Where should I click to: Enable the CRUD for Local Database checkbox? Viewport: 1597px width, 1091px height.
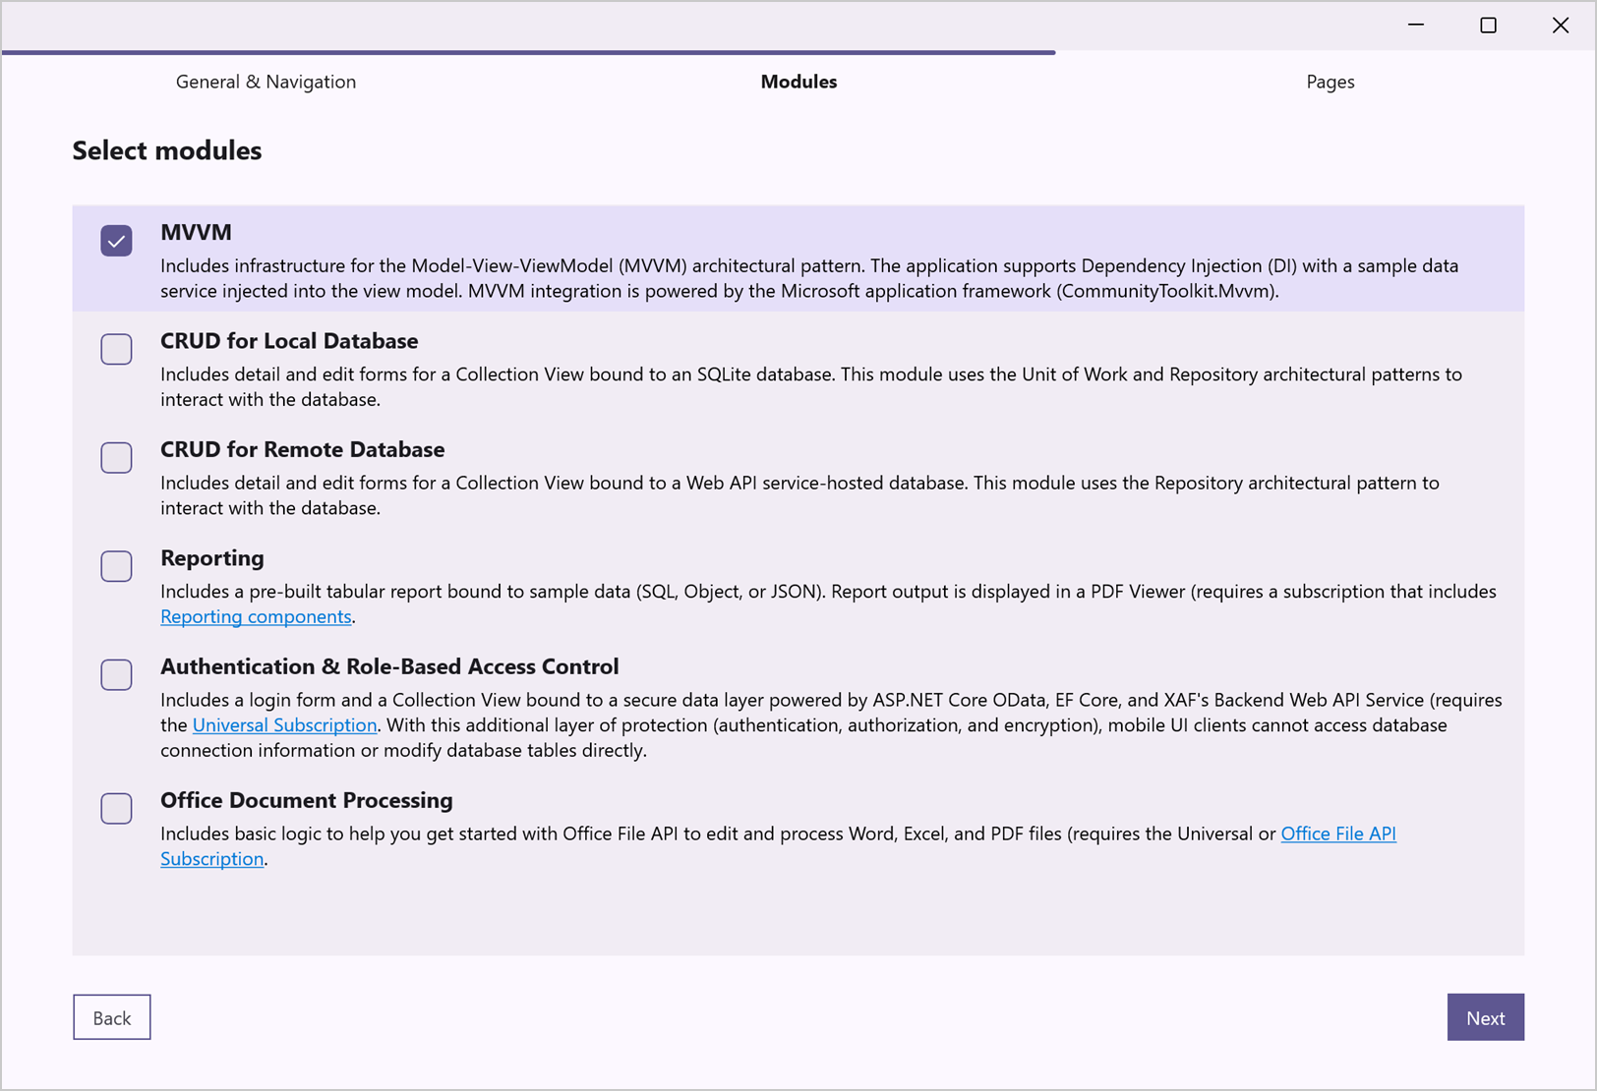(116, 349)
